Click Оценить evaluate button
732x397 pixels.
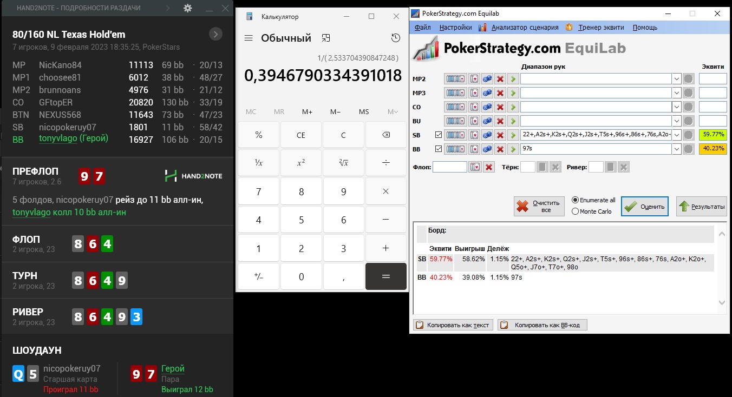click(x=645, y=206)
